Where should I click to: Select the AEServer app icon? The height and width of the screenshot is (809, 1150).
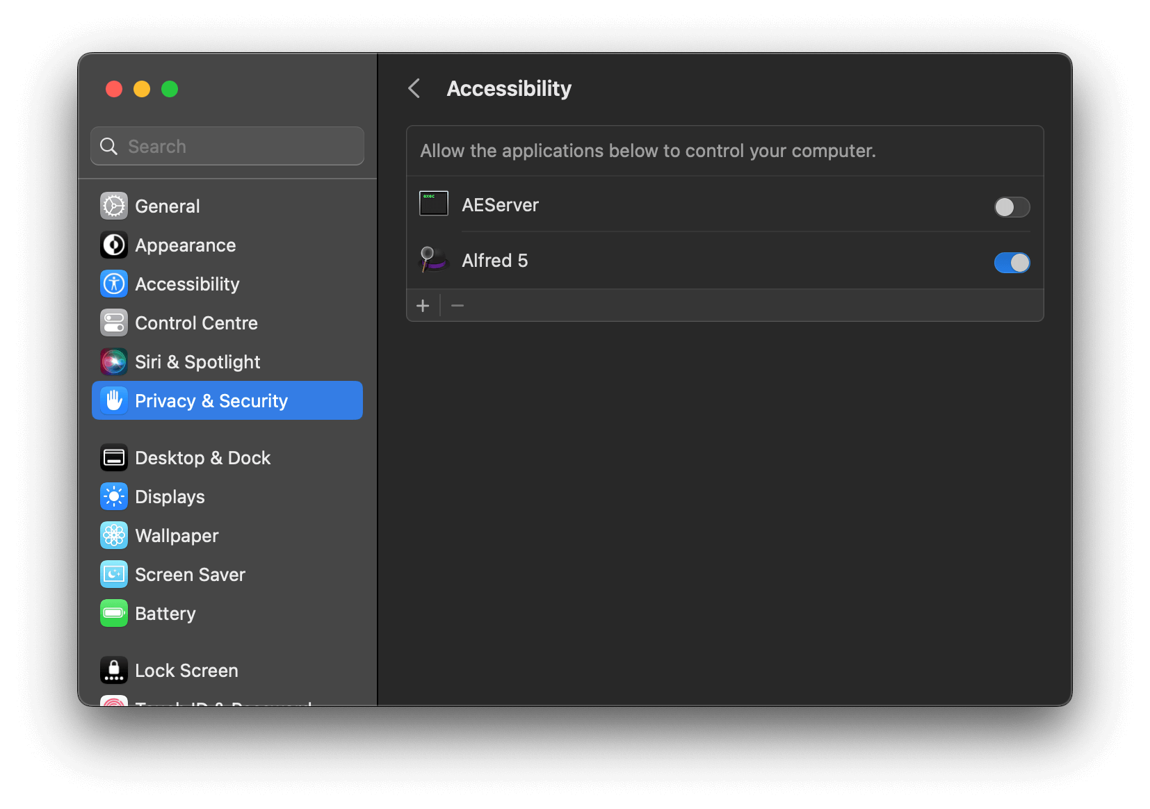[434, 204]
